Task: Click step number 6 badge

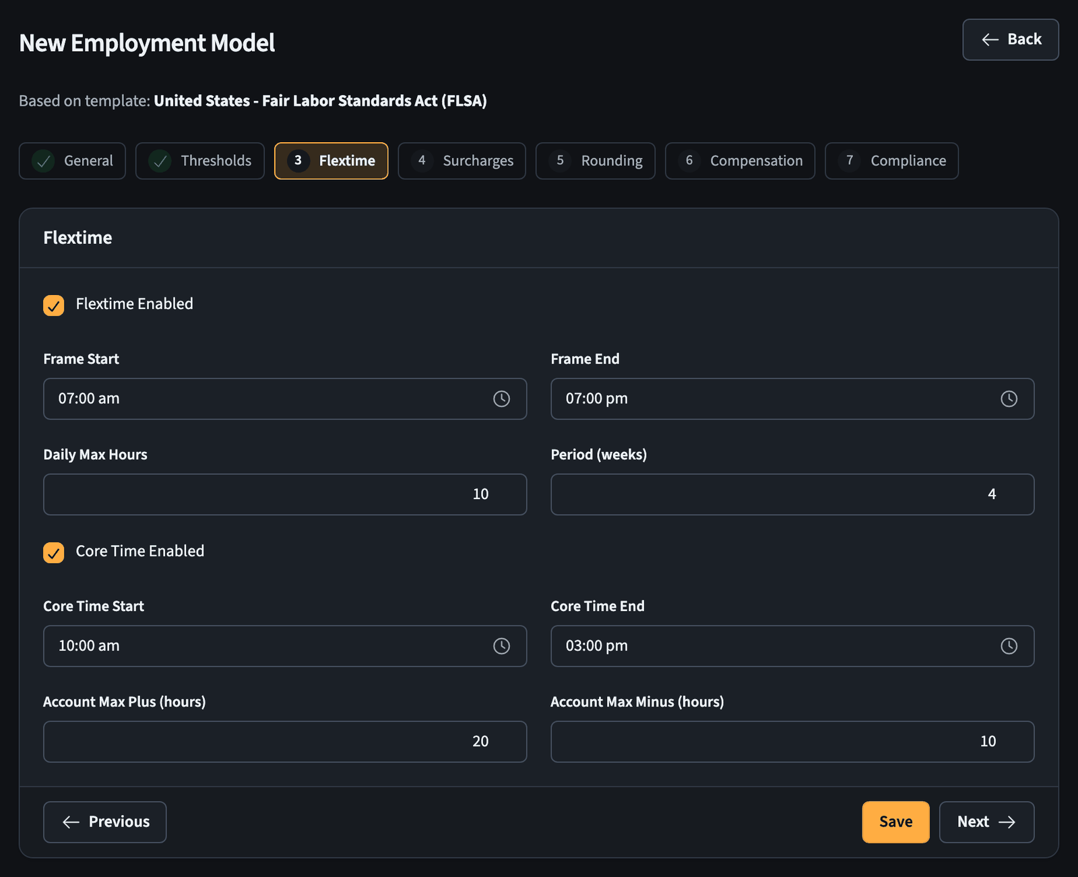Action: [689, 160]
